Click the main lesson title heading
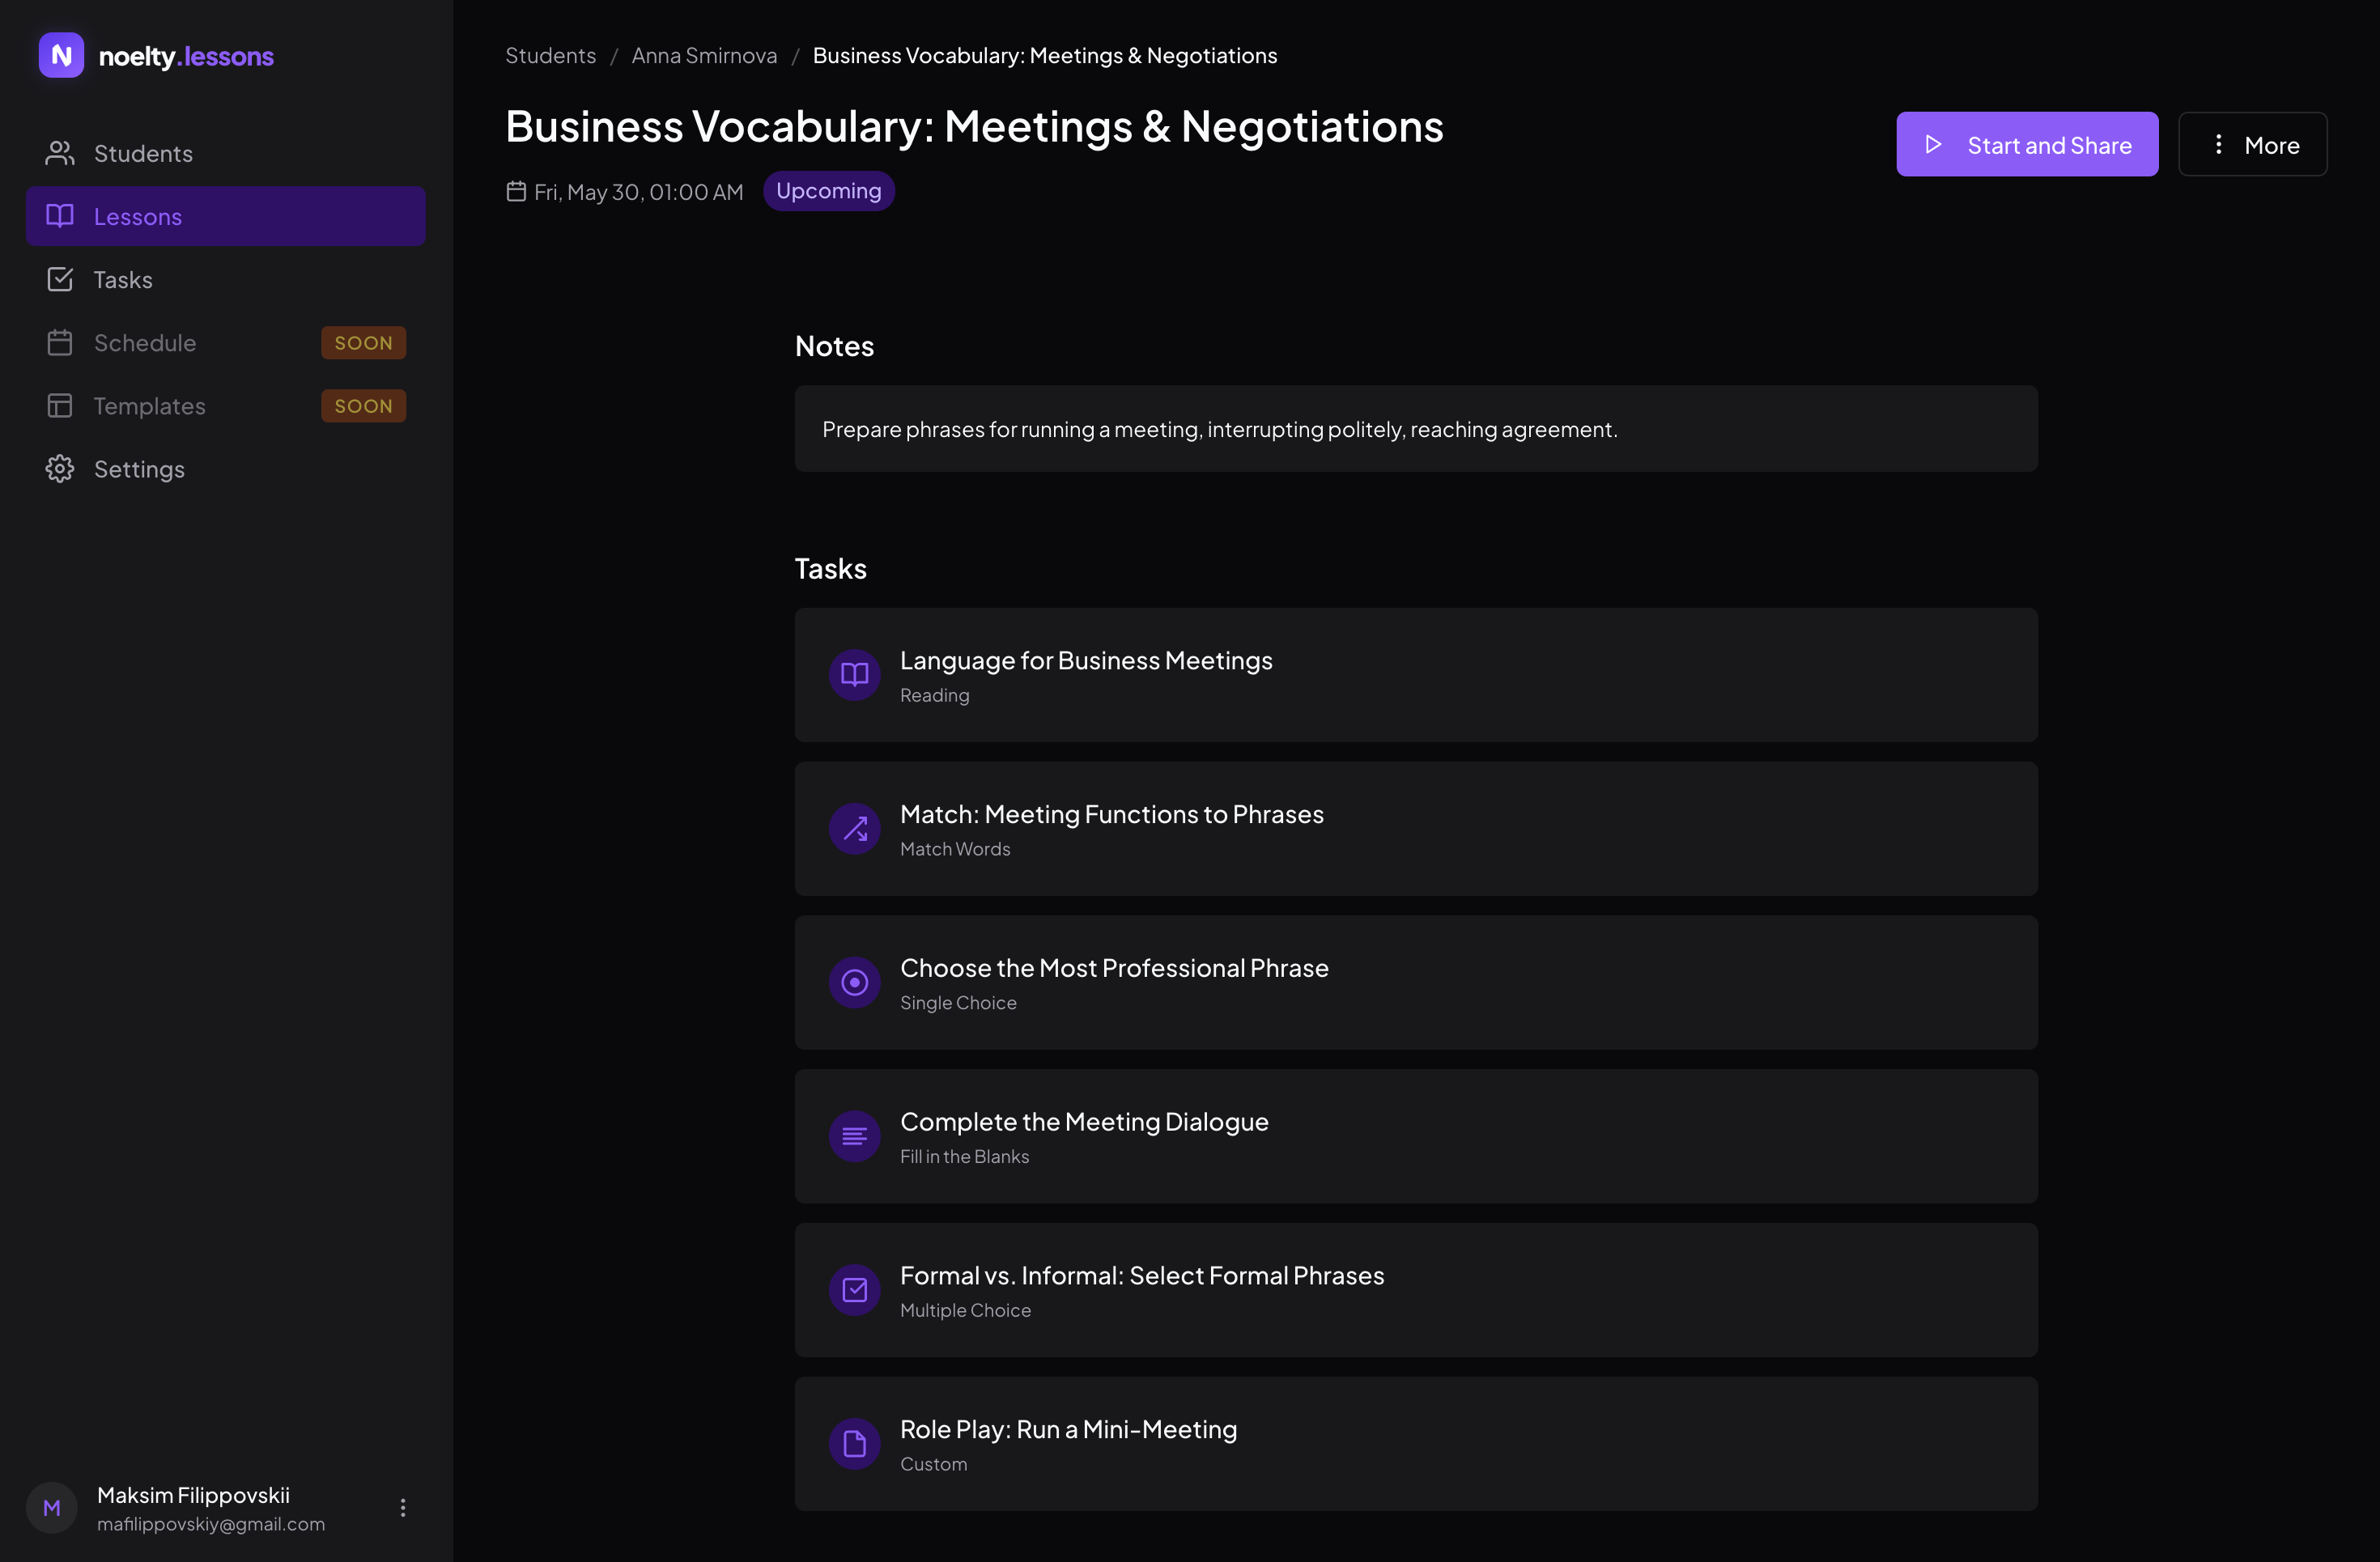 pos(974,127)
